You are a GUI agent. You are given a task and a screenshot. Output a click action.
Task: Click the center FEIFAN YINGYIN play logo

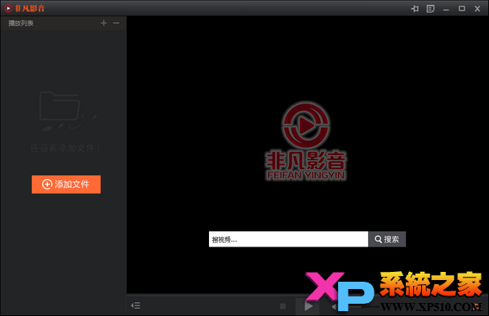pos(305,140)
